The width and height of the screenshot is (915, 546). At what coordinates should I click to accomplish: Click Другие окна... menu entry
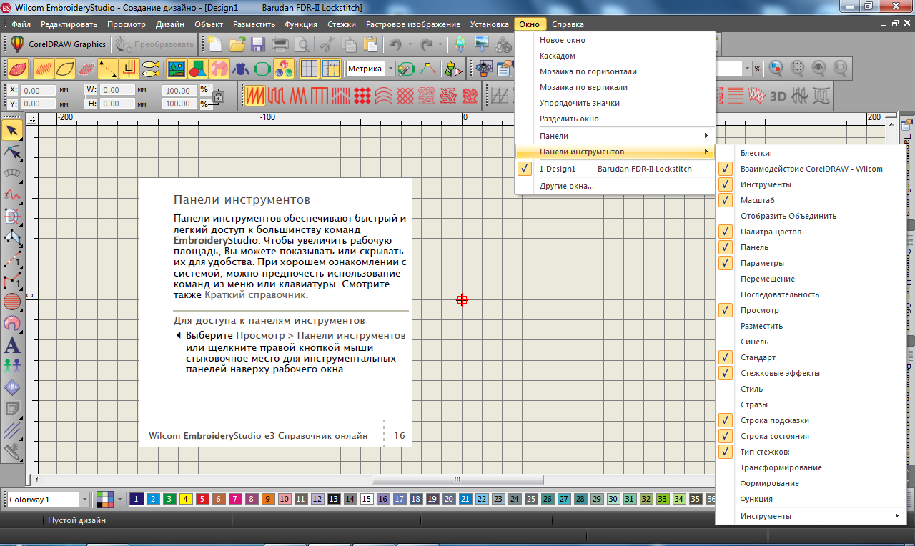tap(566, 186)
